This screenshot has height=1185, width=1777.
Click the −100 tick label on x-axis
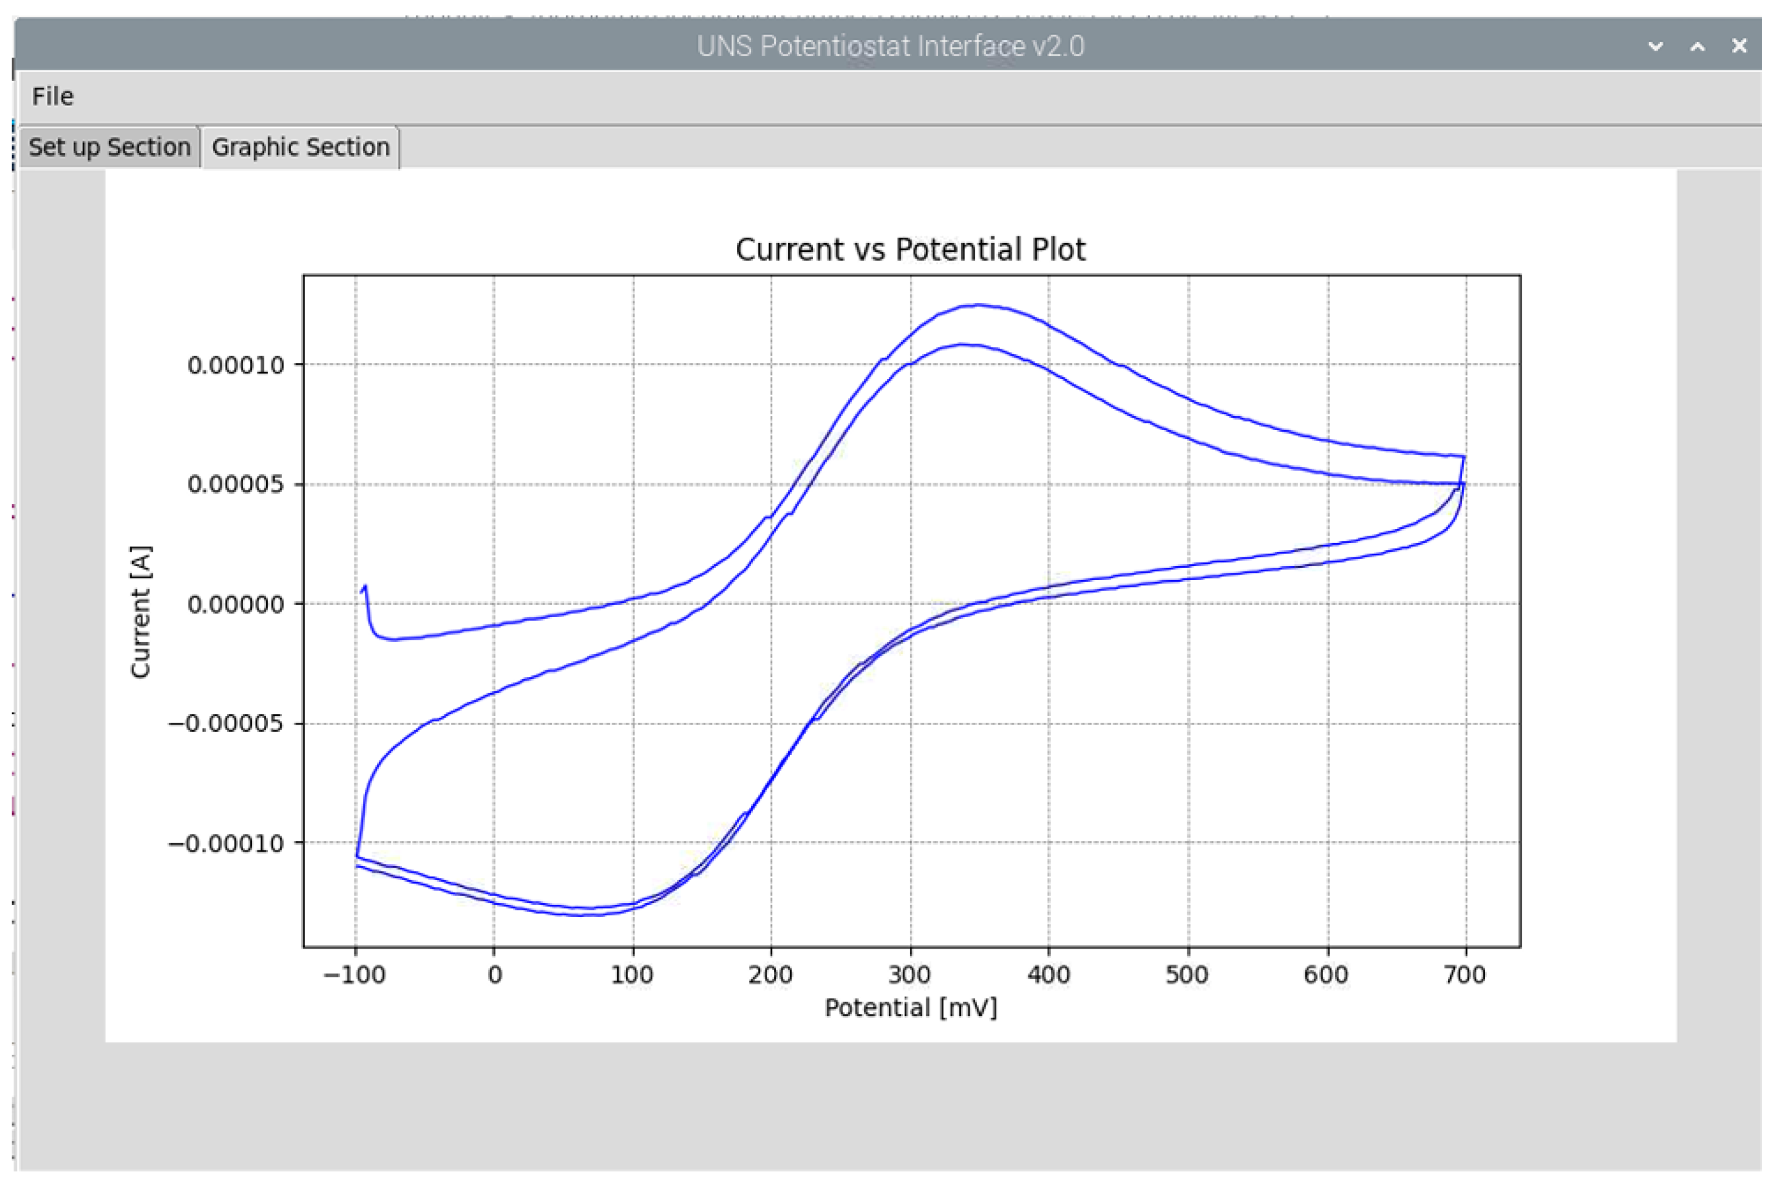354,975
